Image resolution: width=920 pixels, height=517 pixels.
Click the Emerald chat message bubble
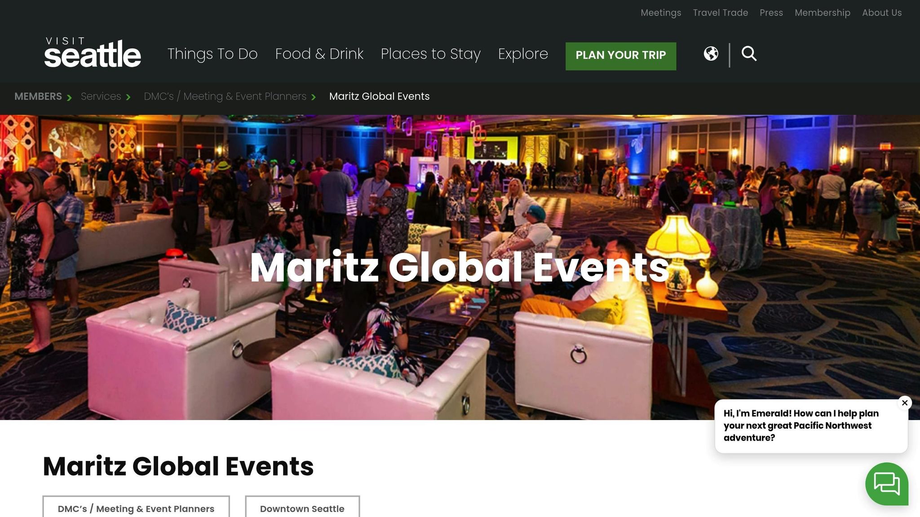pyautogui.click(x=811, y=426)
